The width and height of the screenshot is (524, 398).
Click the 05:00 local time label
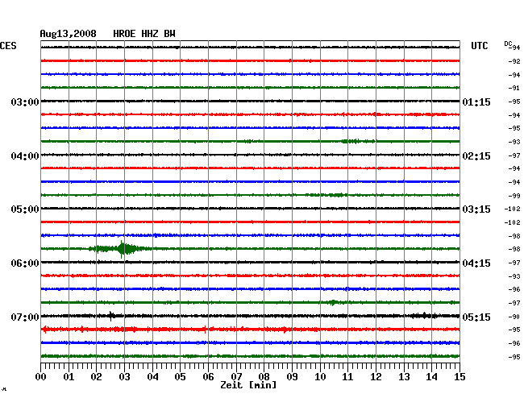(x=25, y=209)
